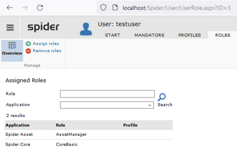This screenshot has width=237, height=148.
Task: Select the Spider Core cell
Action: tap(18, 144)
